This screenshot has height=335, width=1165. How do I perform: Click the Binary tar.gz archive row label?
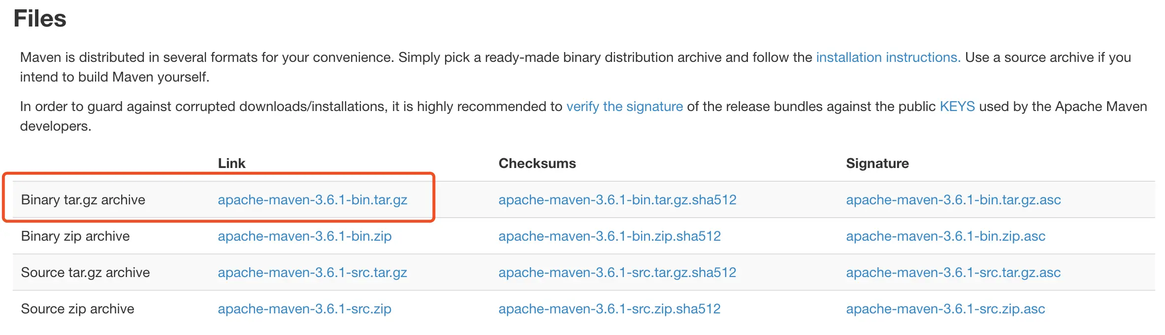[83, 200]
